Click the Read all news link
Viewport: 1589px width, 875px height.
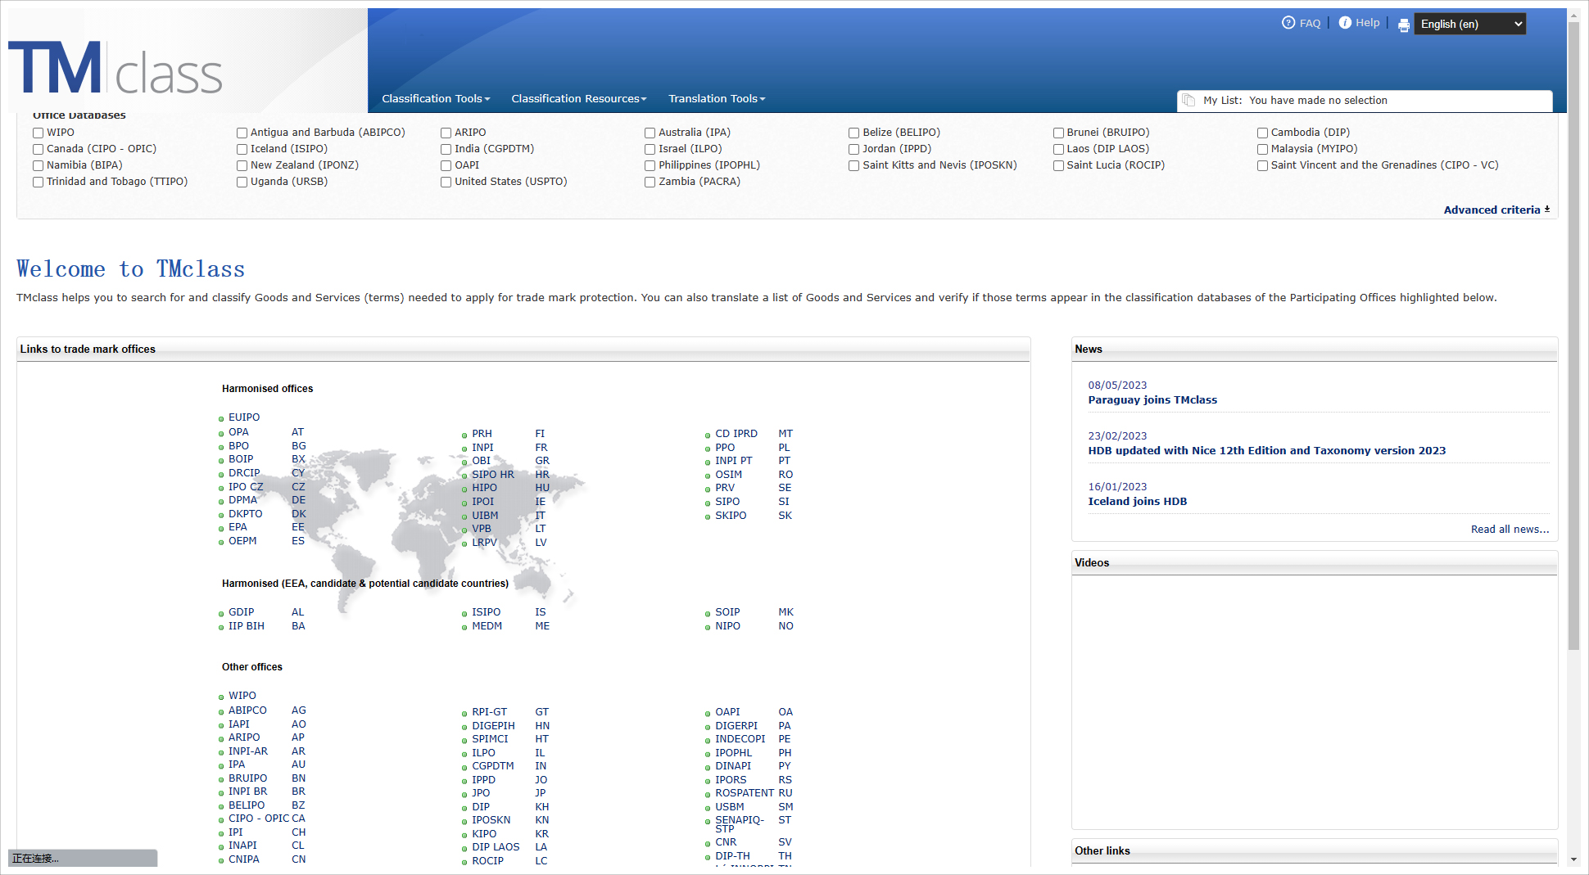[x=1510, y=530]
